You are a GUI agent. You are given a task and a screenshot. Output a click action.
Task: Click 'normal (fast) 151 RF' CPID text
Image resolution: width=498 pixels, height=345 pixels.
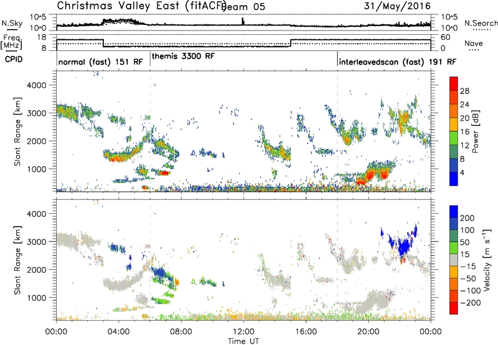pos(101,62)
